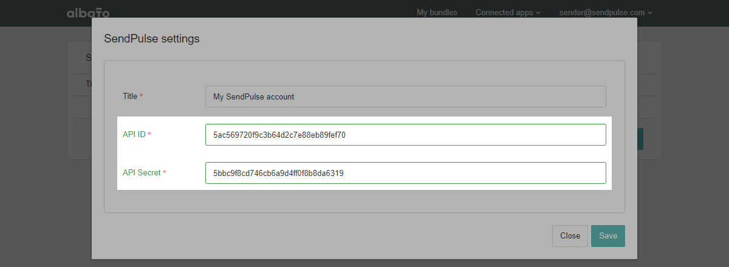Screen dimensions: 729x267
Task: Click the red asterisk next to Title
Action: pos(142,96)
